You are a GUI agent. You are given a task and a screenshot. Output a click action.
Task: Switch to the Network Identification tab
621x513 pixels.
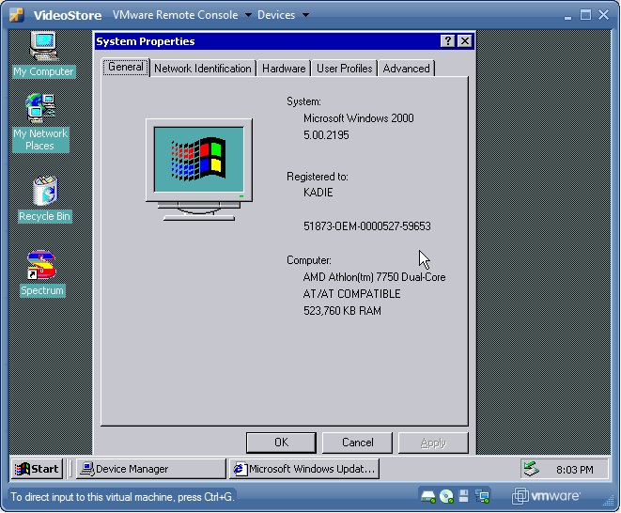(x=203, y=69)
